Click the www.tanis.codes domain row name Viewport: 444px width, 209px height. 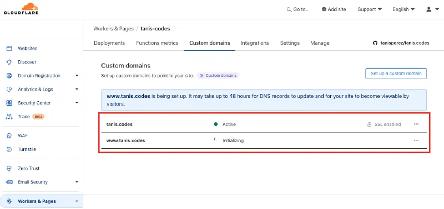[x=125, y=140]
